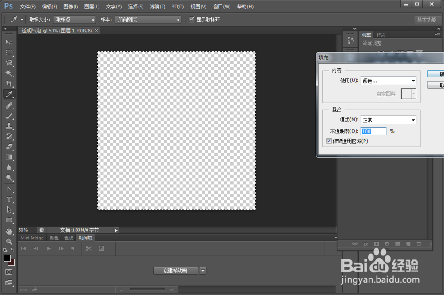This screenshot has height=295, width=444.
Task: Create new adjustment layer icon
Action: 387,244
